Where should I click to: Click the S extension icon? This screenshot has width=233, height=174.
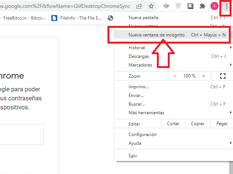pyautogui.click(x=190, y=6)
